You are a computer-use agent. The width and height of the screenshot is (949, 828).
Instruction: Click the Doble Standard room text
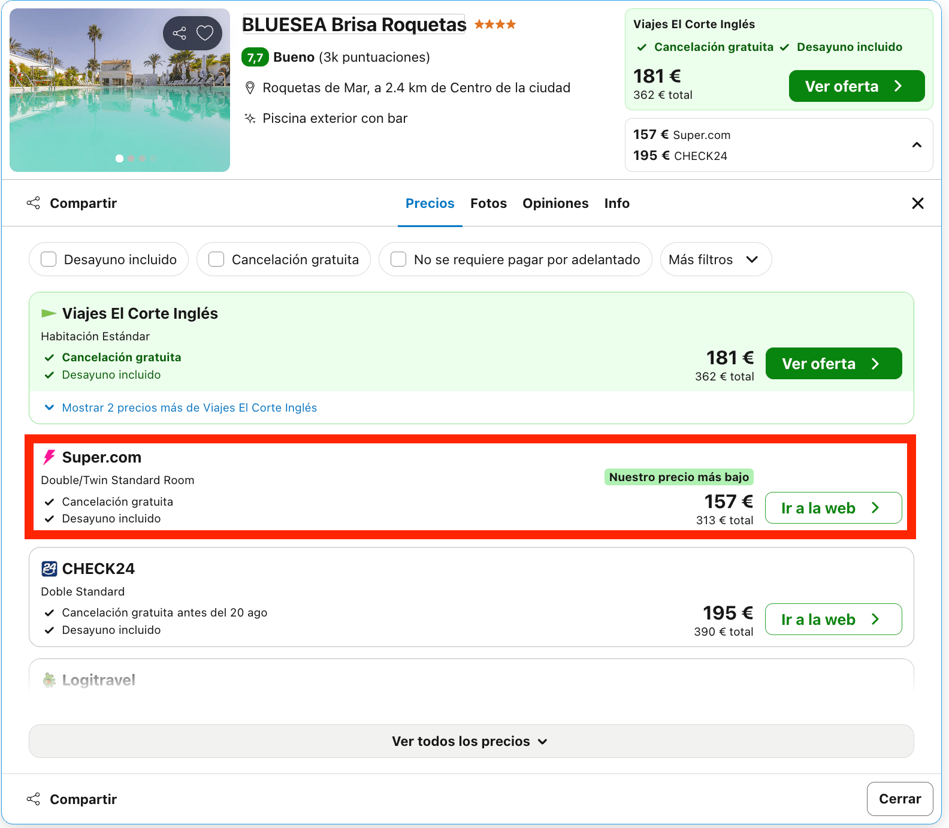pyautogui.click(x=83, y=591)
